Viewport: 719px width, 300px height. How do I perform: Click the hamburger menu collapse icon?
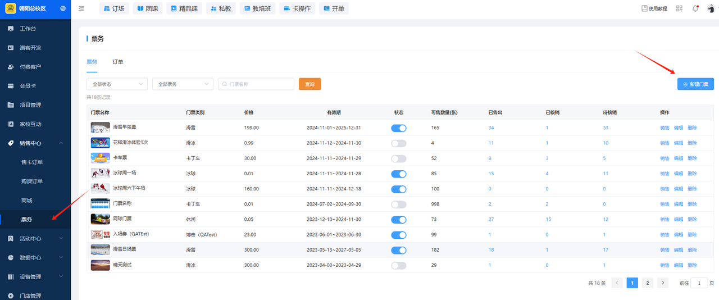coord(81,8)
